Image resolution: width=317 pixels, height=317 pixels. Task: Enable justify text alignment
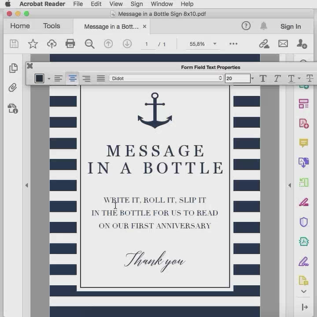(x=101, y=78)
